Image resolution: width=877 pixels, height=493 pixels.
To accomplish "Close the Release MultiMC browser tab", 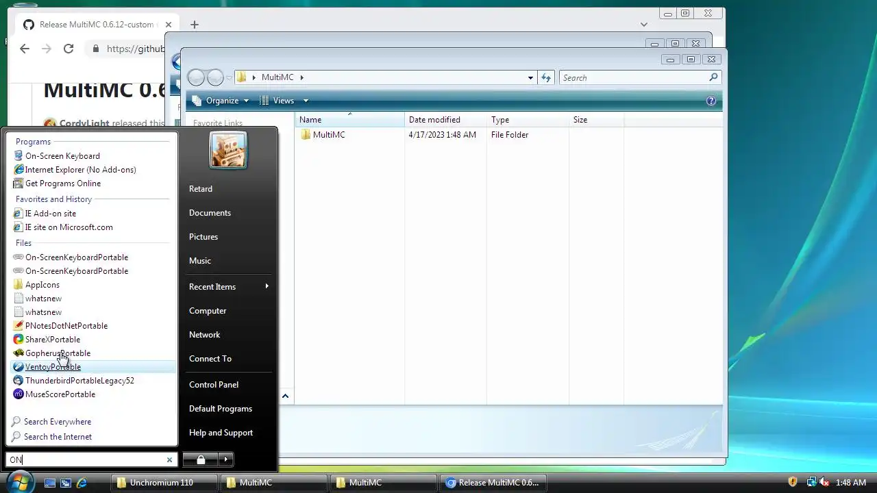I will [x=169, y=25].
